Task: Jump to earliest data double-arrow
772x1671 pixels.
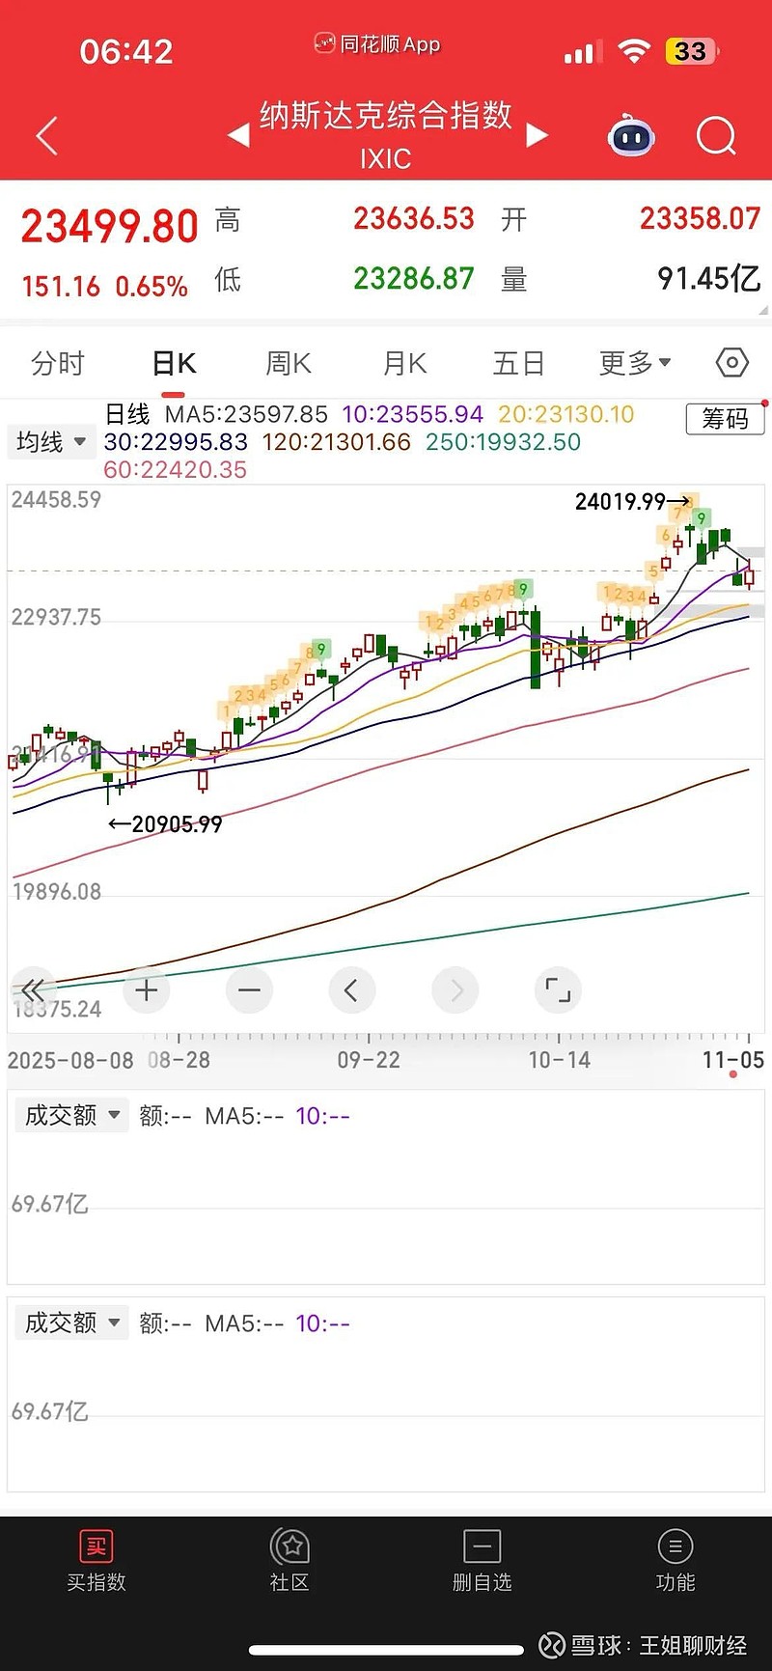Action: pos(33,990)
